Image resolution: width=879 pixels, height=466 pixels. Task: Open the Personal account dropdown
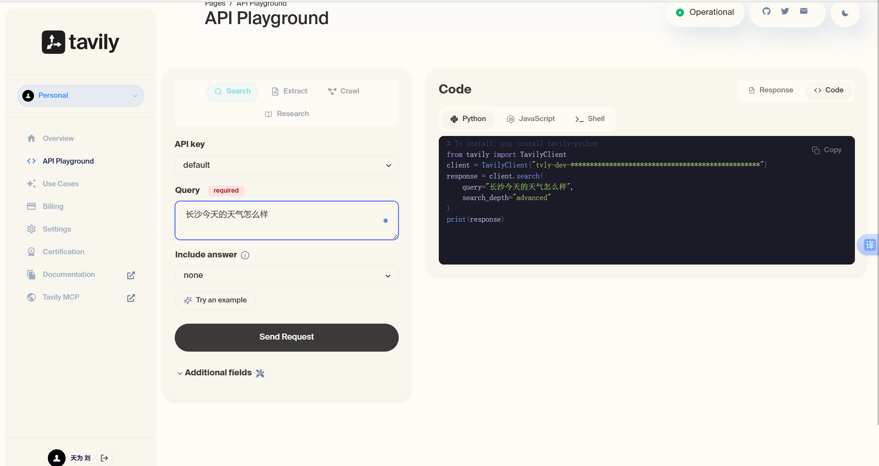pos(80,96)
